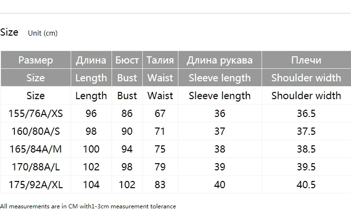Select the "Длина рукава" header cell
Image resolution: width=351 pixels, height=218 pixels.
[x=220, y=60]
